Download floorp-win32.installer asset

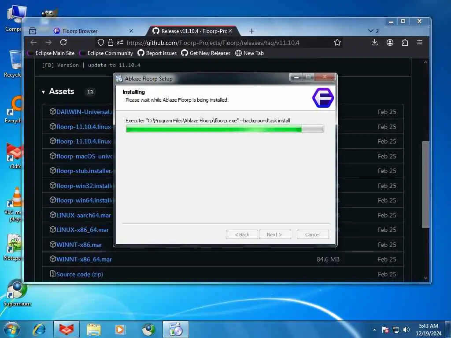pos(84,186)
